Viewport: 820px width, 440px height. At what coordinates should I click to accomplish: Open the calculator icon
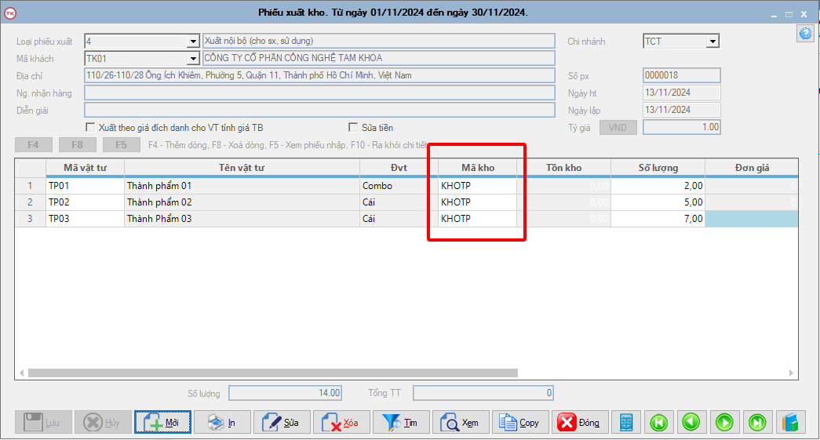pos(626,423)
